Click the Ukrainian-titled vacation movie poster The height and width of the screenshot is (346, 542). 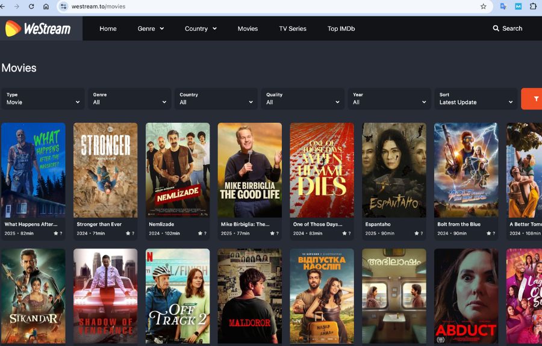coord(322,296)
